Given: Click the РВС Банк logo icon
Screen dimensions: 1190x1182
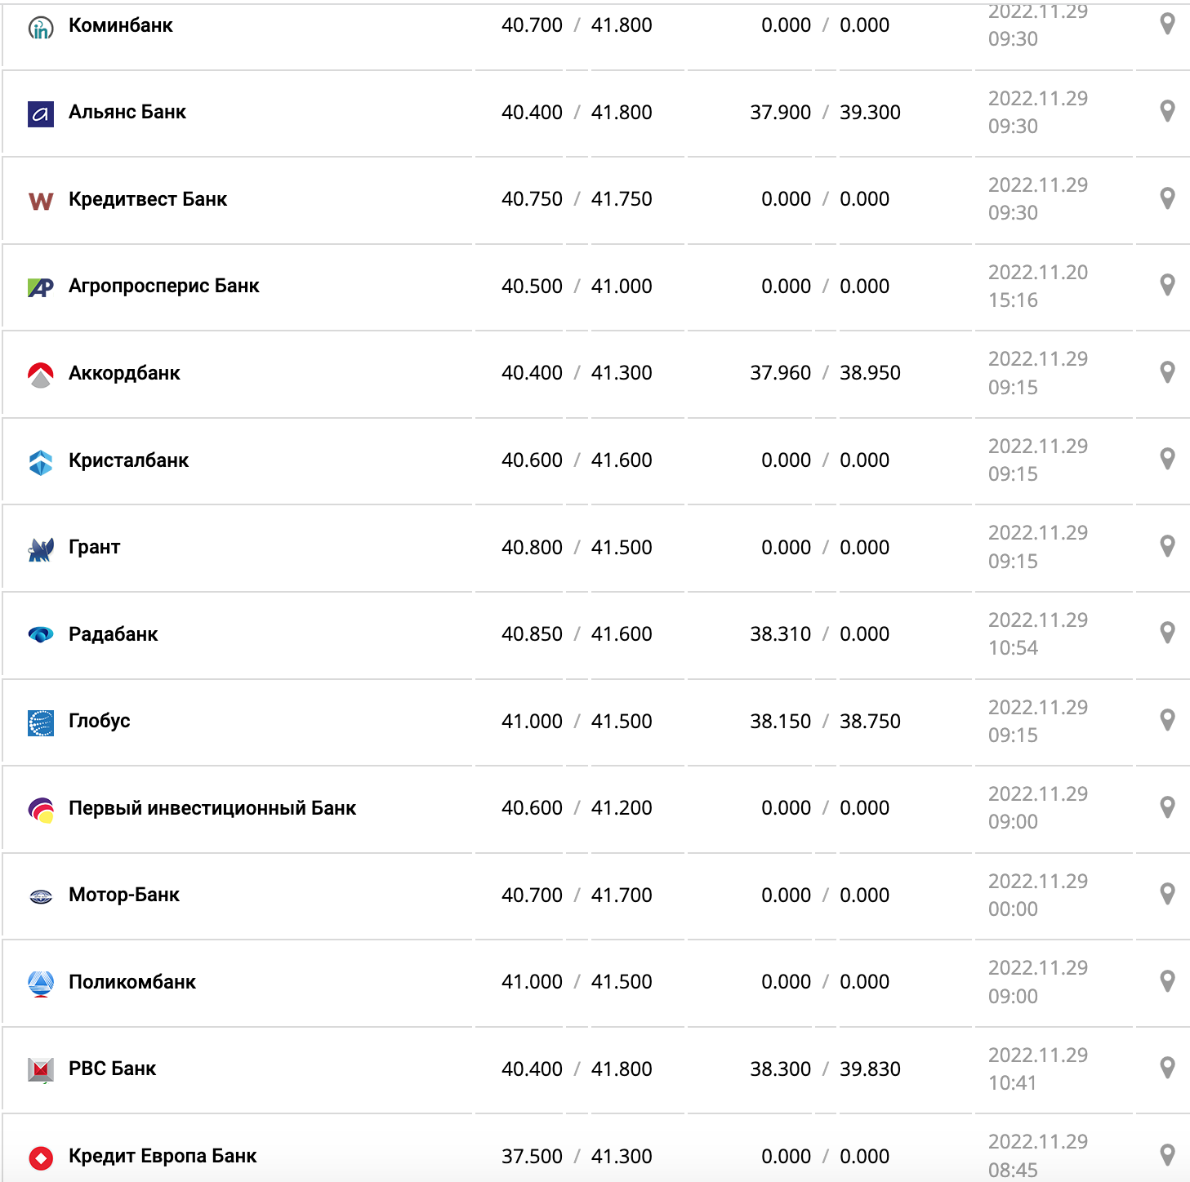Looking at the screenshot, I should 41,1069.
